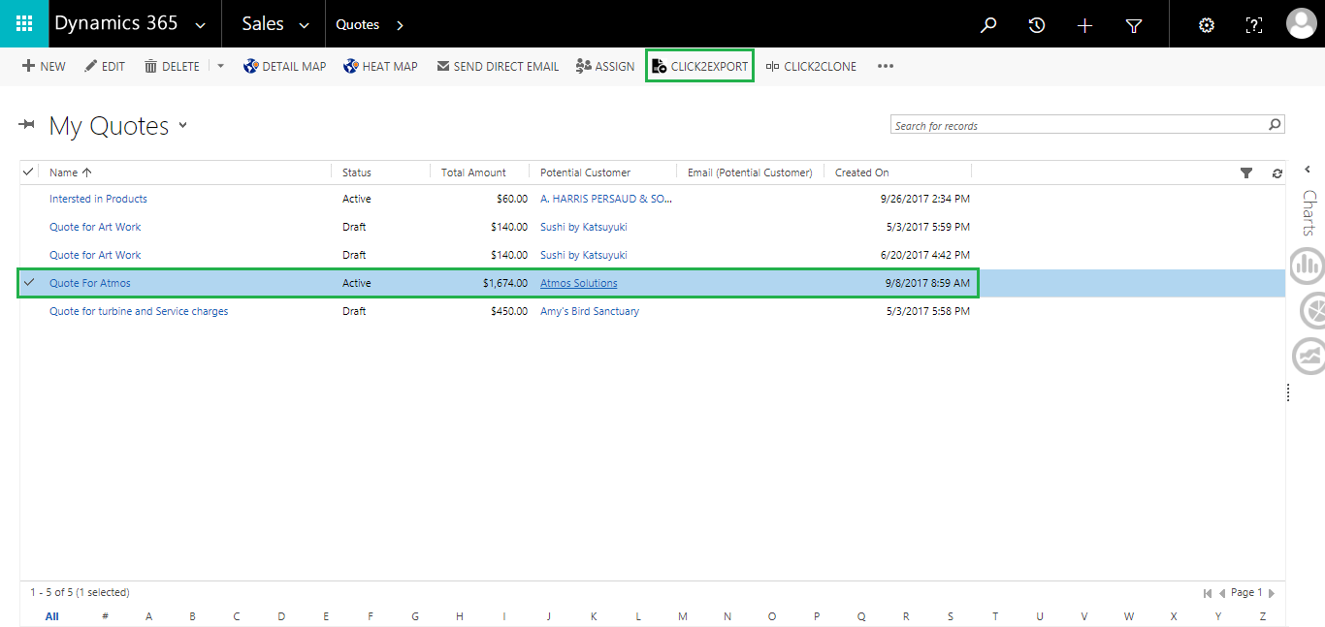The image size is (1325, 627).
Task: Filter records by letter A
Action: (x=148, y=616)
